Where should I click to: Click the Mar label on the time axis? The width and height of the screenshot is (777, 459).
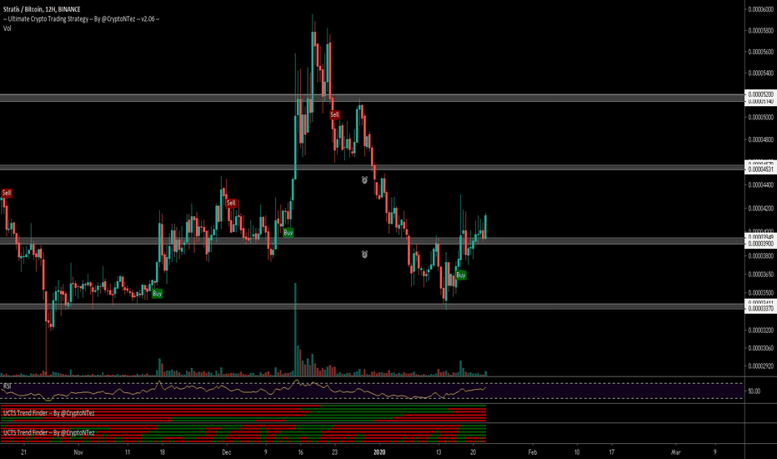pos(676,452)
